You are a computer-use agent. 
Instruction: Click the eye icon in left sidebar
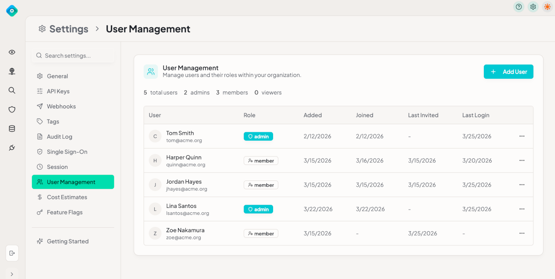pos(12,52)
